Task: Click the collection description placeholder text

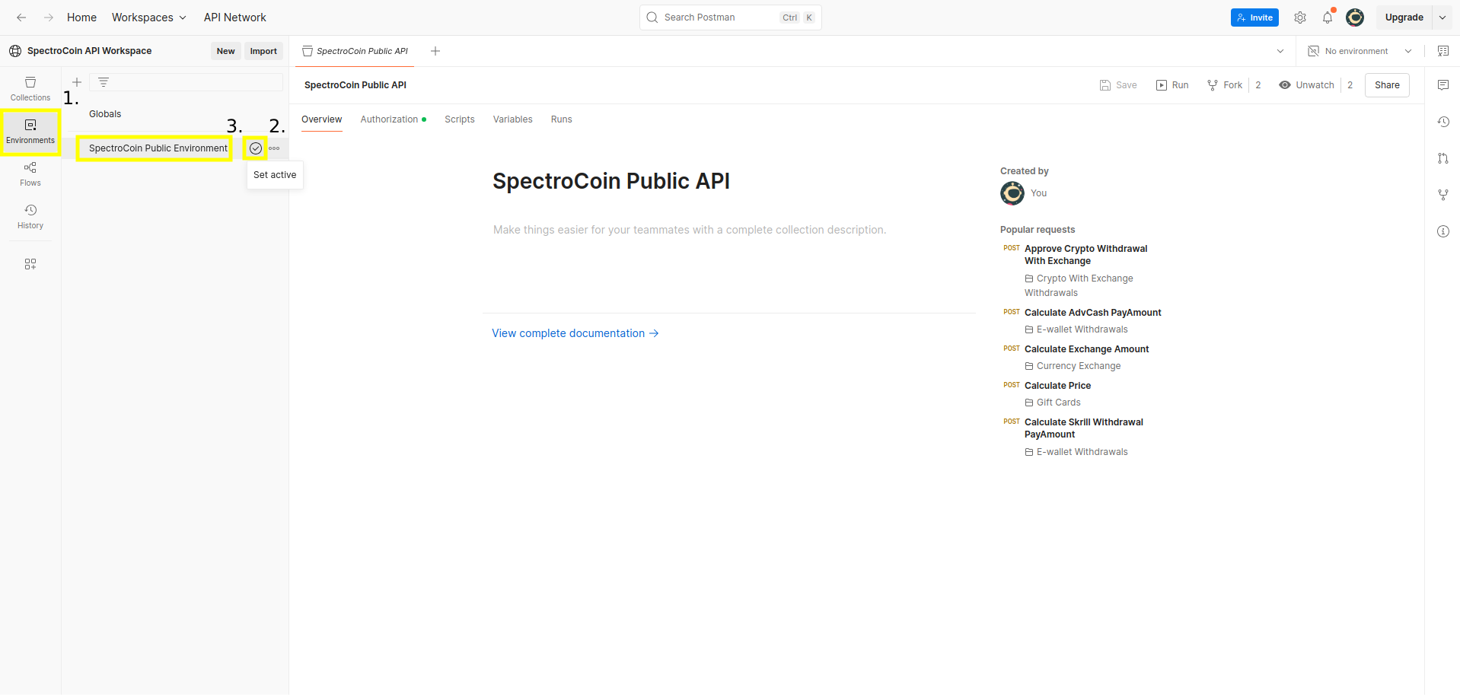Action: [x=690, y=230]
